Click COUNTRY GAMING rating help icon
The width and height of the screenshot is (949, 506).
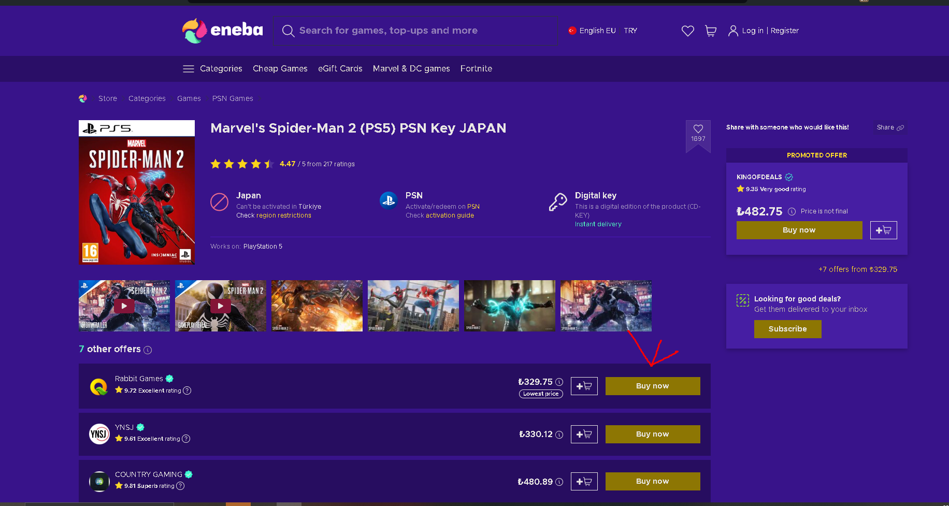180,486
